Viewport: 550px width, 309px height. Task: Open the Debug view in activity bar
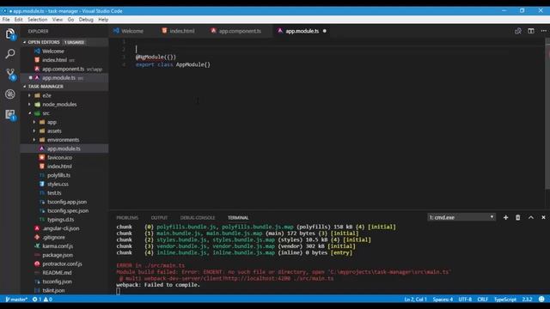10,94
